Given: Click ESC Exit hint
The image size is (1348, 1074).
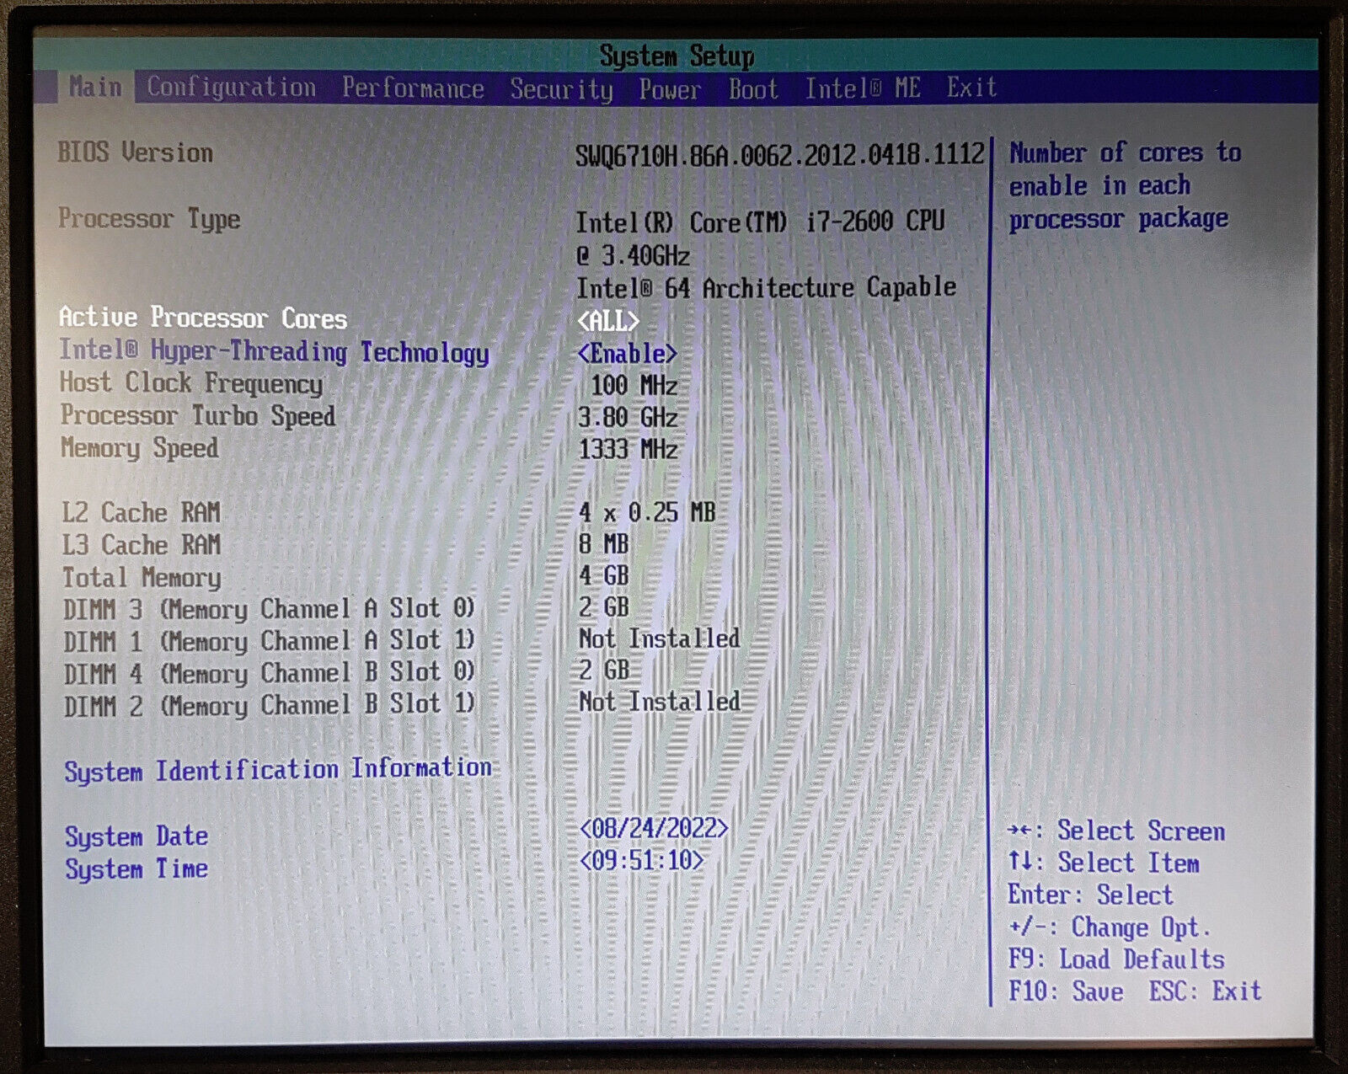Looking at the screenshot, I should 1205,991.
